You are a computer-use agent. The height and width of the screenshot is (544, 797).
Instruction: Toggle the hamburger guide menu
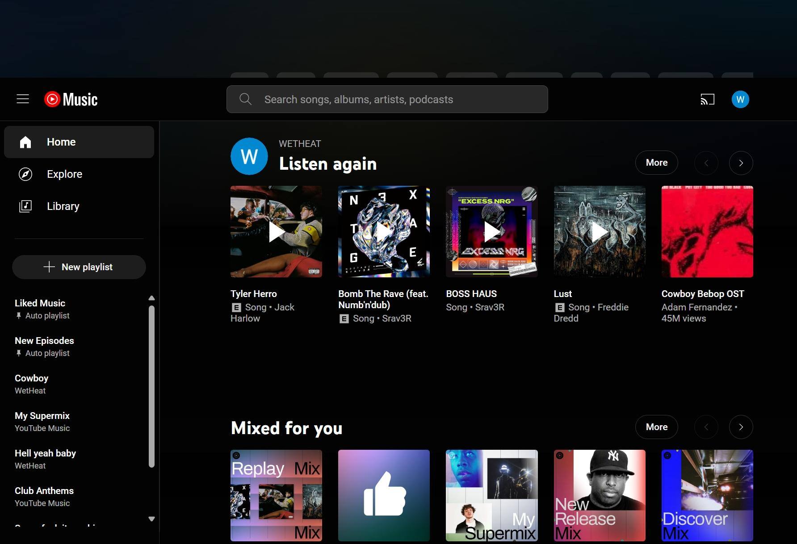(23, 99)
